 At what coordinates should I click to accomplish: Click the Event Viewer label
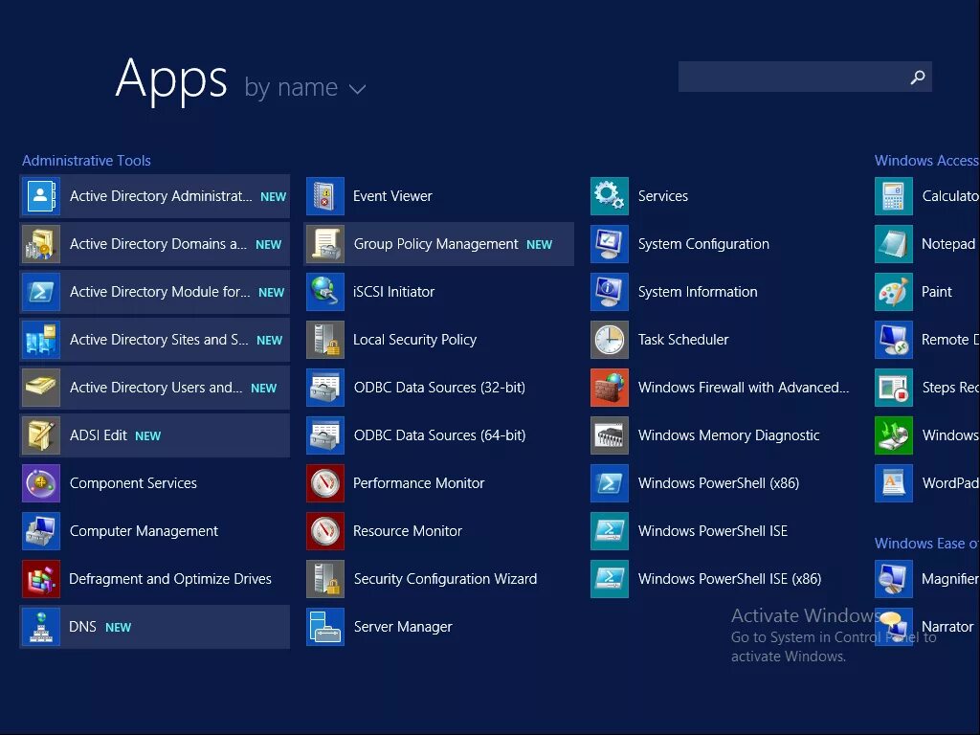click(x=392, y=196)
